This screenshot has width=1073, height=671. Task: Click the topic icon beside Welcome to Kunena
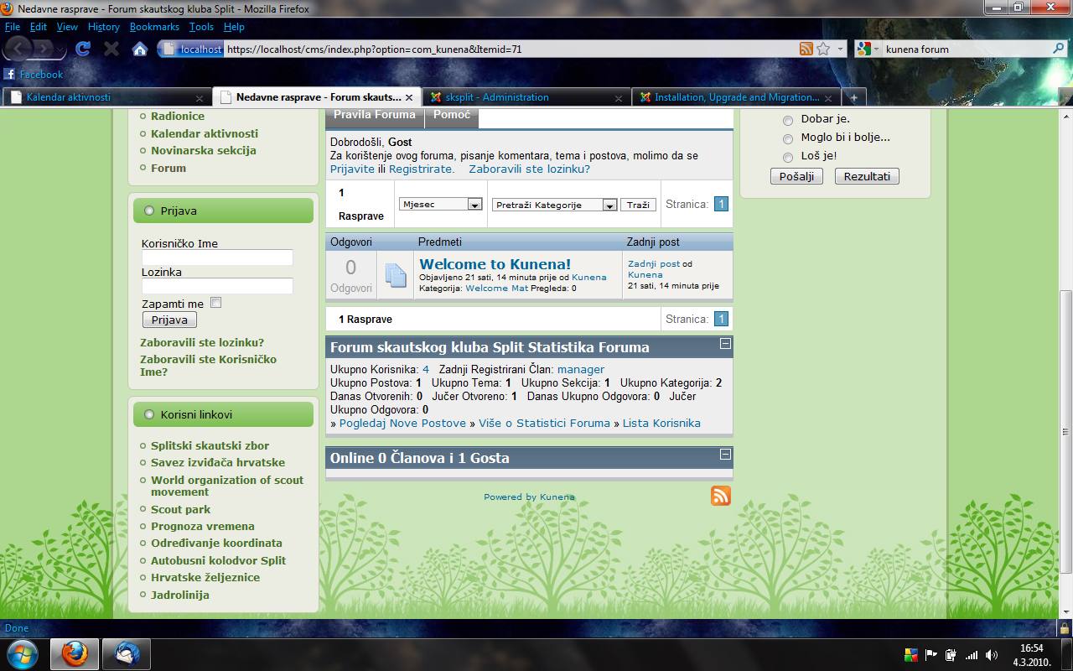[x=396, y=275]
